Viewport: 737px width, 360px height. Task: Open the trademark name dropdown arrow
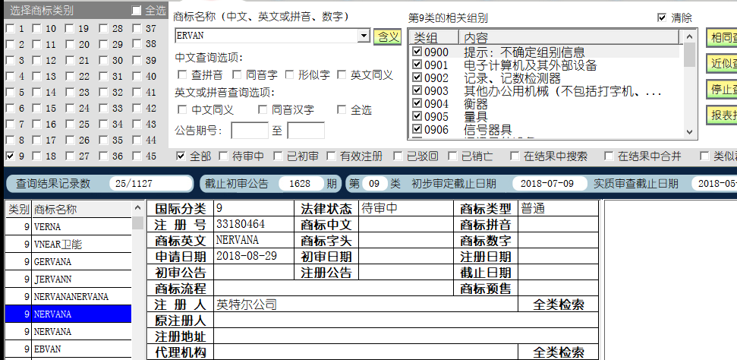click(364, 36)
